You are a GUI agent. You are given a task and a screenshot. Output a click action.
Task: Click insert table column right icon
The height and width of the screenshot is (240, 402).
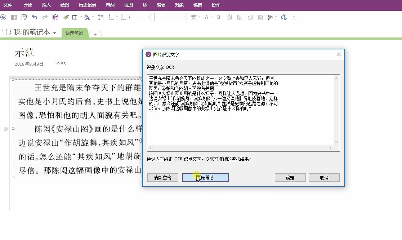coord(260,17)
